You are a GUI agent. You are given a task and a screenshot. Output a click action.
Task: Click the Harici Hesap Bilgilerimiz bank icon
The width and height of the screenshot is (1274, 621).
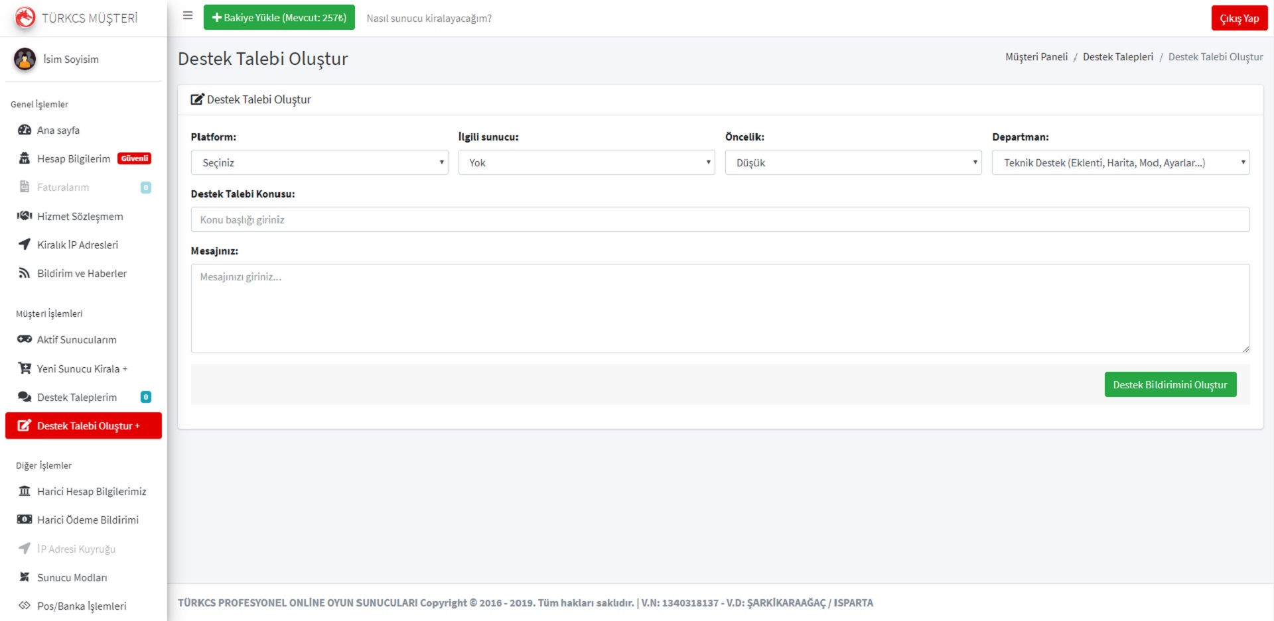click(25, 491)
